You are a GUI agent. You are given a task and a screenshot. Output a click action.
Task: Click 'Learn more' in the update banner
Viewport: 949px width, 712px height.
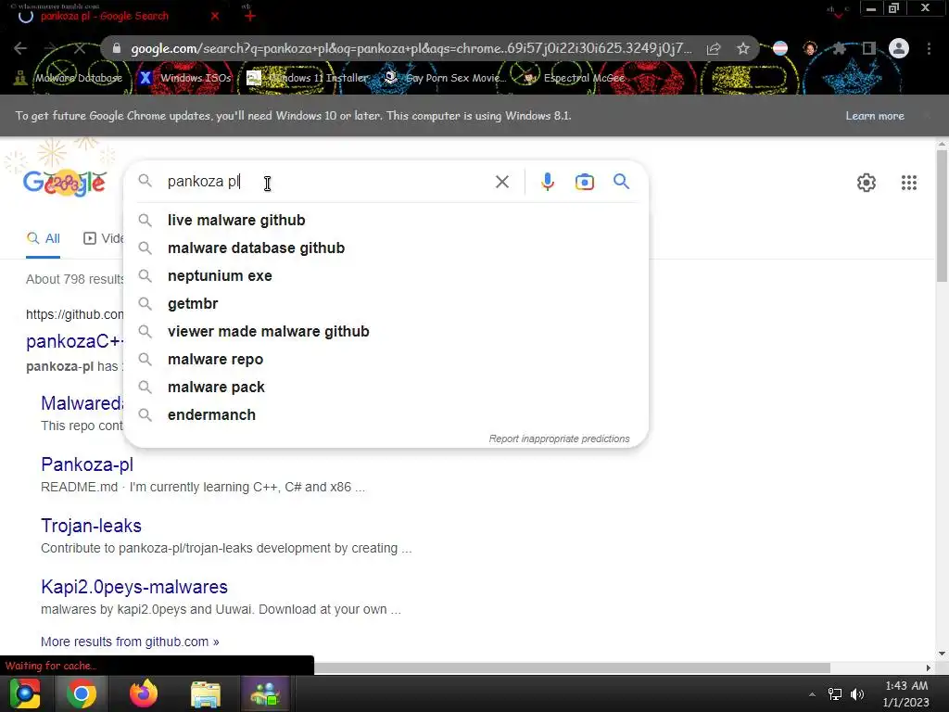tap(875, 116)
